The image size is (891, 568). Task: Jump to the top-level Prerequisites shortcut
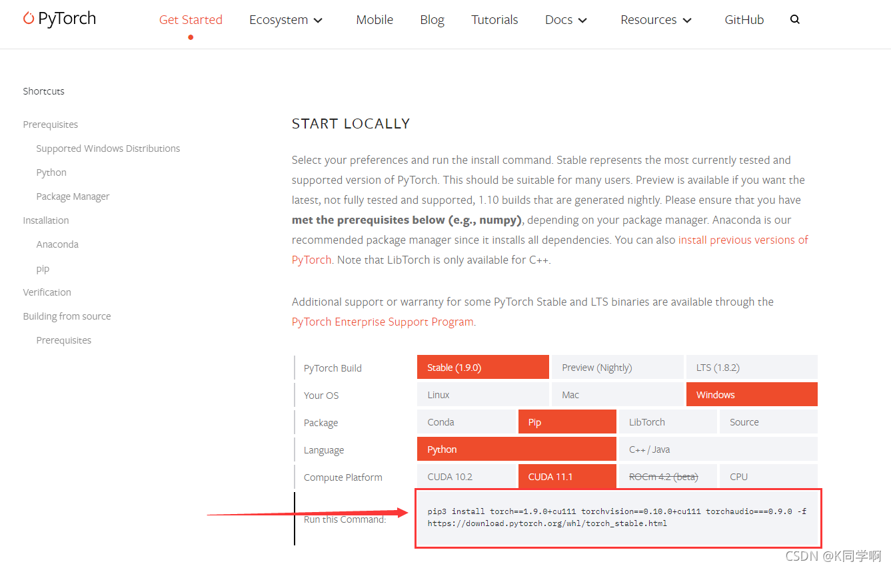point(51,125)
